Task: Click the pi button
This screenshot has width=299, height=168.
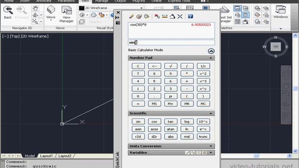Action: 171,96
